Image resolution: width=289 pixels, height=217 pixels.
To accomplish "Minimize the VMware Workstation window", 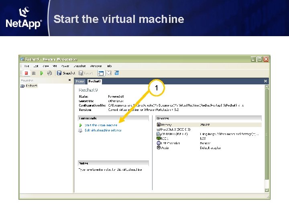I will click(254, 59).
